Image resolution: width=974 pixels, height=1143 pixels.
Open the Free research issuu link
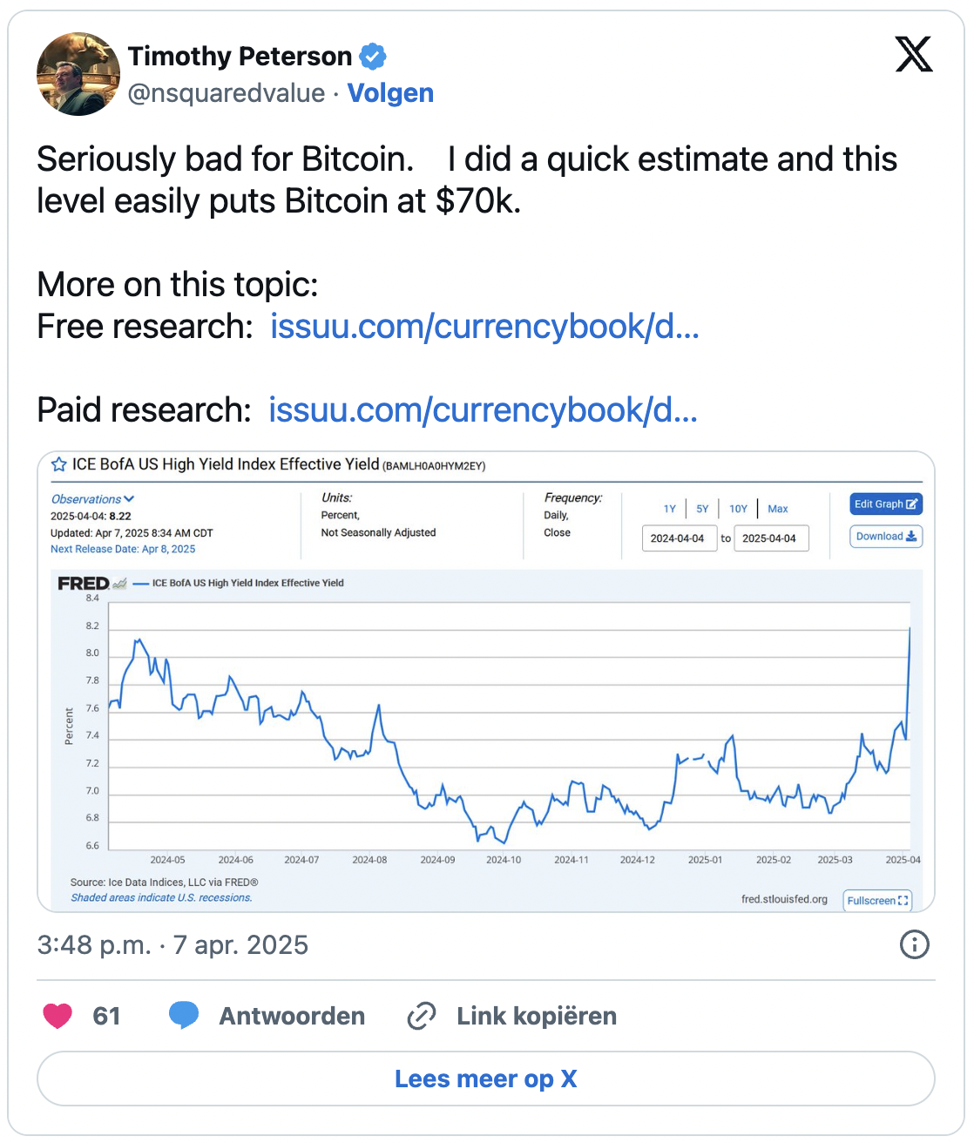(484, 327)
